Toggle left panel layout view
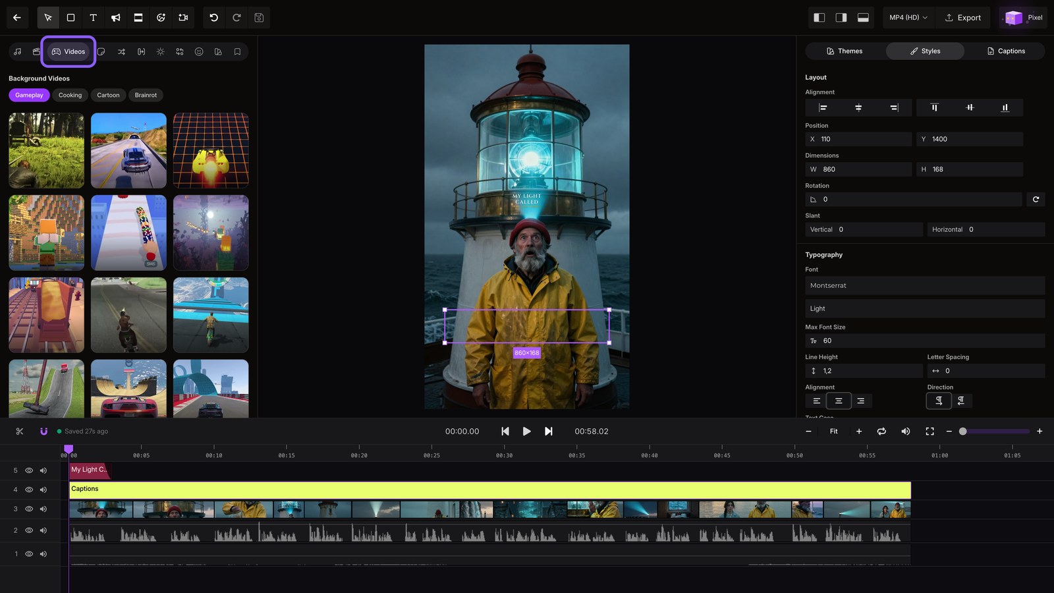 point(819,18)
